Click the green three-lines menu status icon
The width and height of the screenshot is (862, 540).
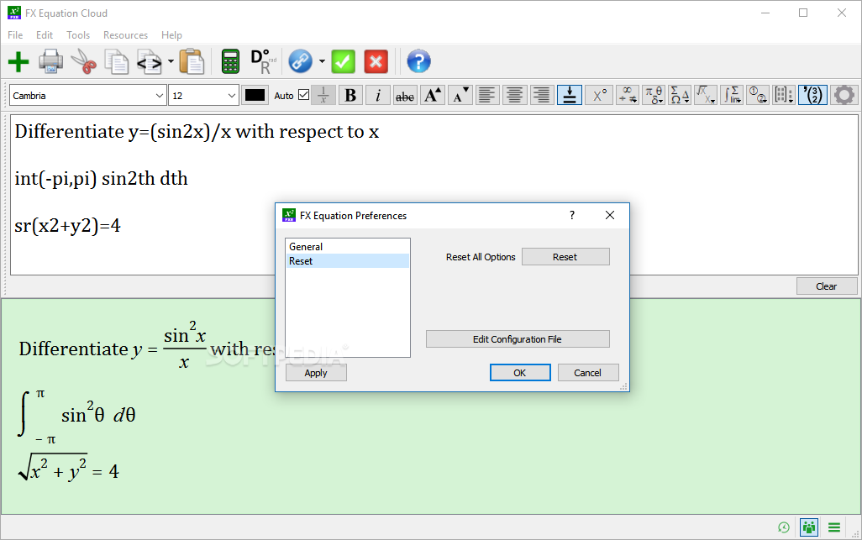(x=834, y=528)
